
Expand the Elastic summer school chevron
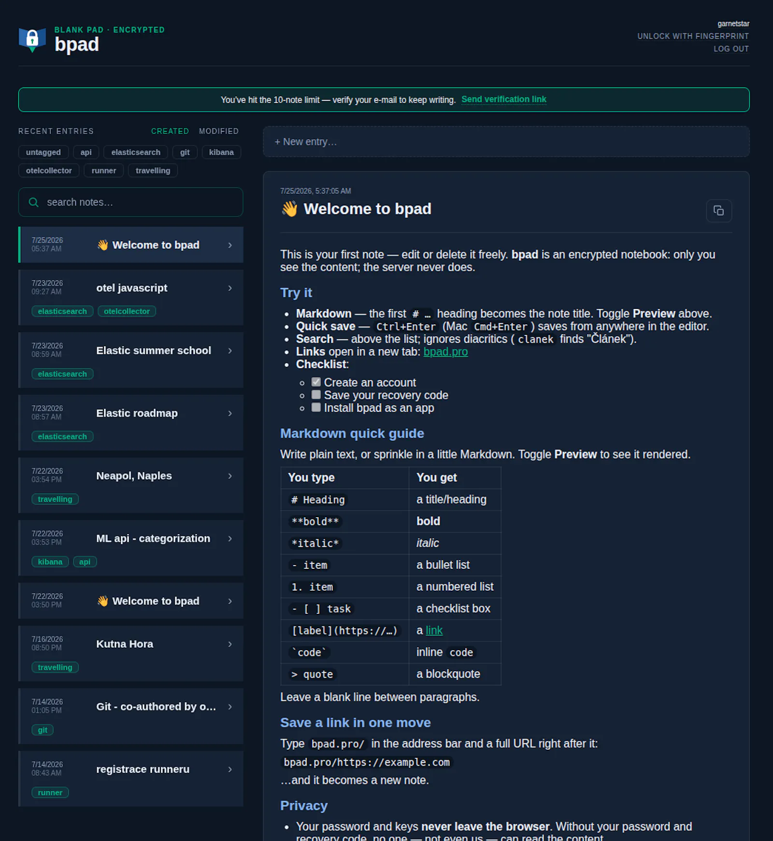click(230, 350)
